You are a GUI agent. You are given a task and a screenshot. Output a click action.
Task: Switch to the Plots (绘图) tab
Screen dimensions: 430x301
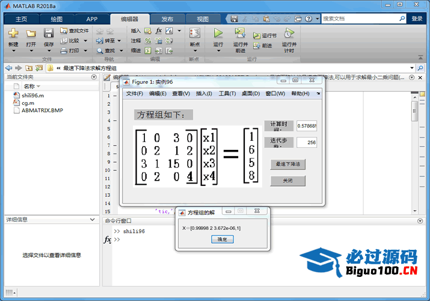pos(57,19)
